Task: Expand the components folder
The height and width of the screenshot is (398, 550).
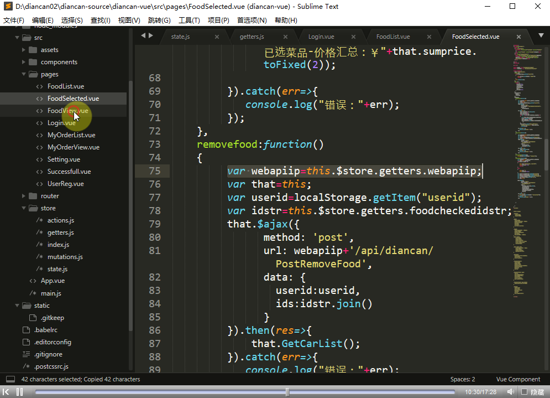Action: 24,62
